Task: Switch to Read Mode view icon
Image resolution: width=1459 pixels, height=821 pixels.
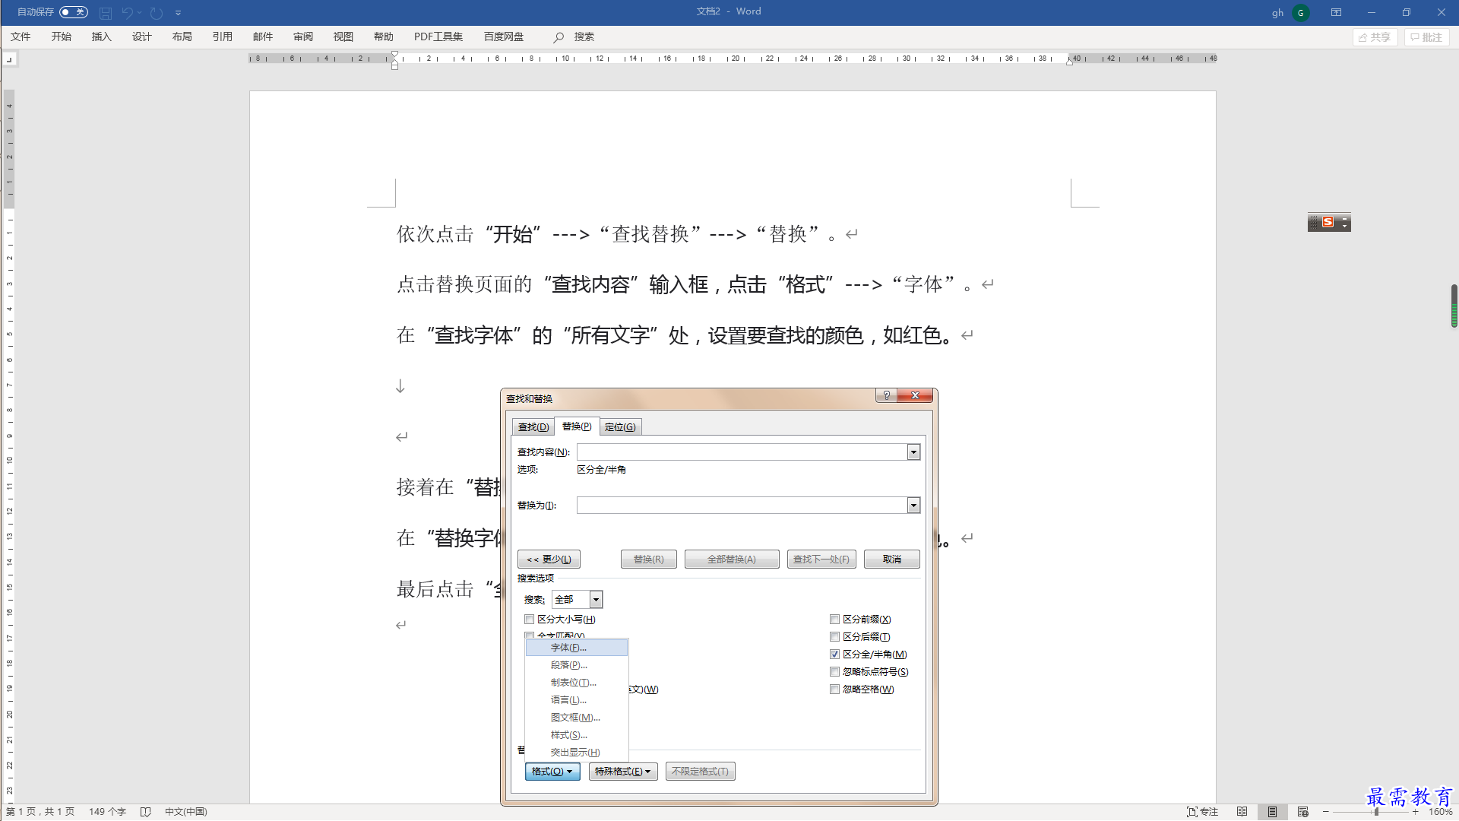Action: click(1242, 812)
